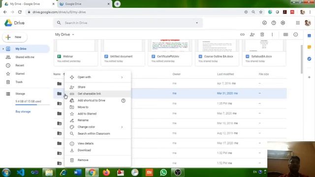Show the details info panel
Viewport: 315px width, 177px height.
pyautogui.click(x=295, y=34)
